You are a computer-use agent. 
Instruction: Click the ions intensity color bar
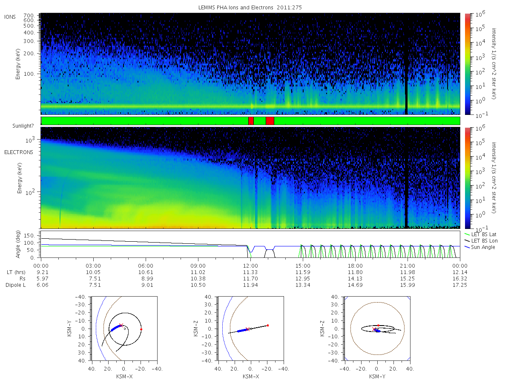coord(467,64)
